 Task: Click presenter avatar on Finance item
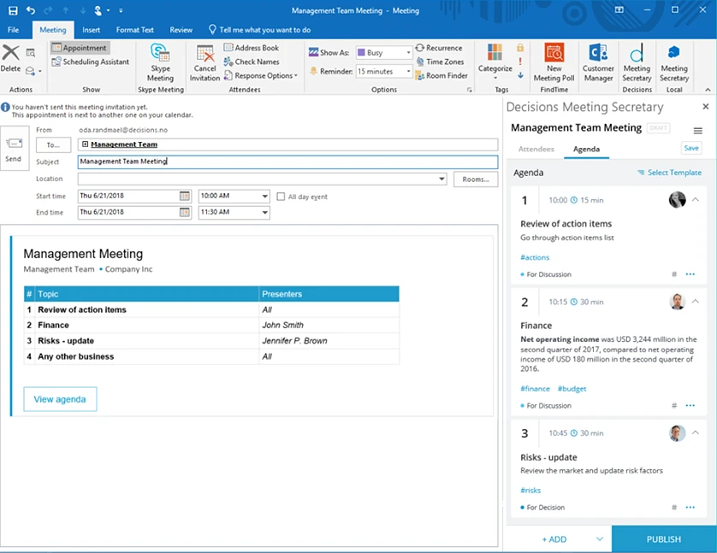(678, 302)
